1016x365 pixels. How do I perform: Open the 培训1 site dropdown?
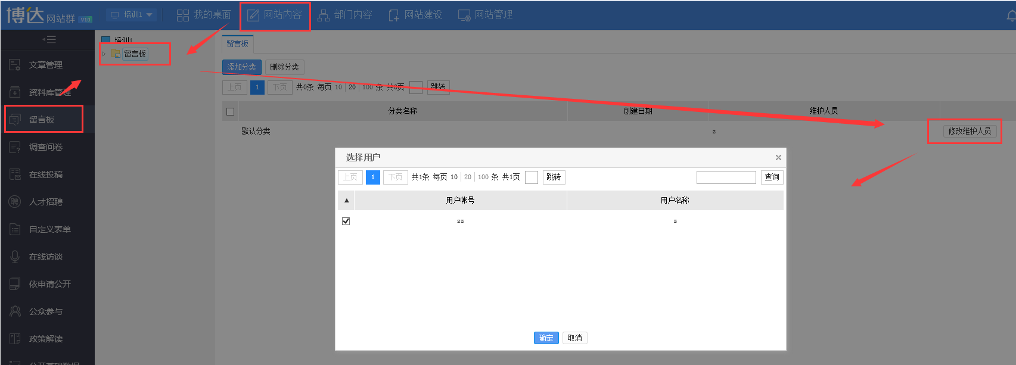132,15
